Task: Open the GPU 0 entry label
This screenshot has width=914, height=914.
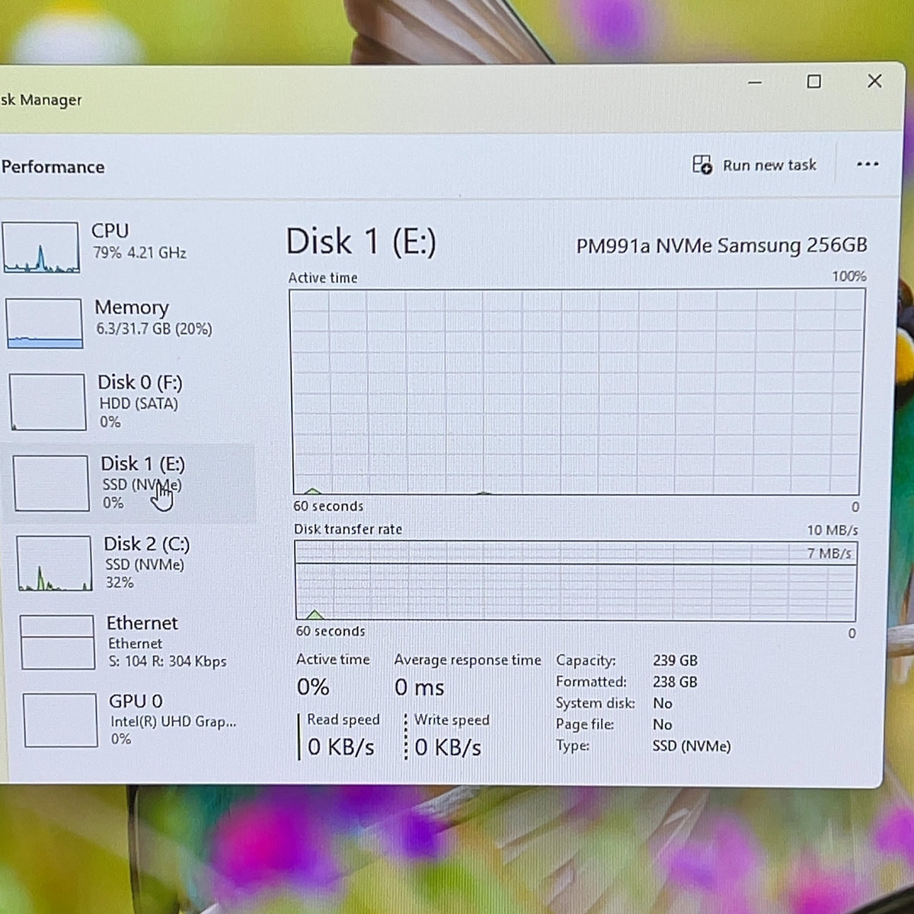Action: point(136,701)
